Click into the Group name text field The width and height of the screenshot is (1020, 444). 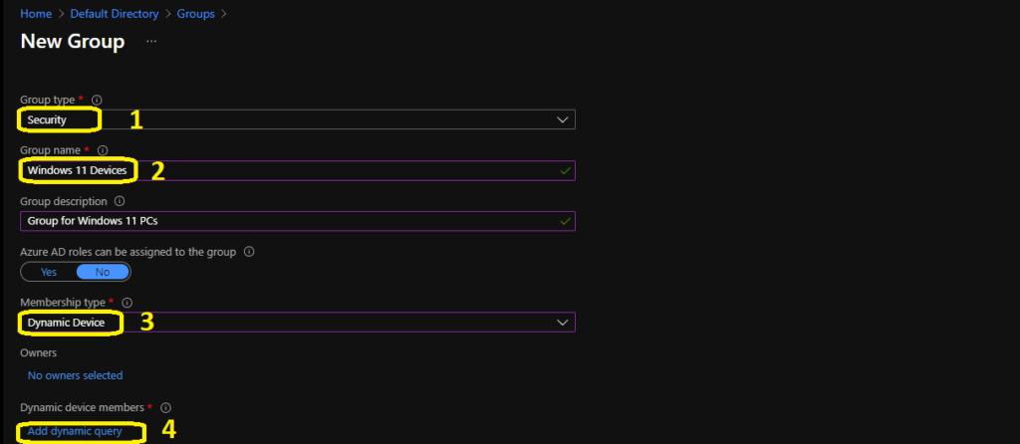(x=298, y=170)
